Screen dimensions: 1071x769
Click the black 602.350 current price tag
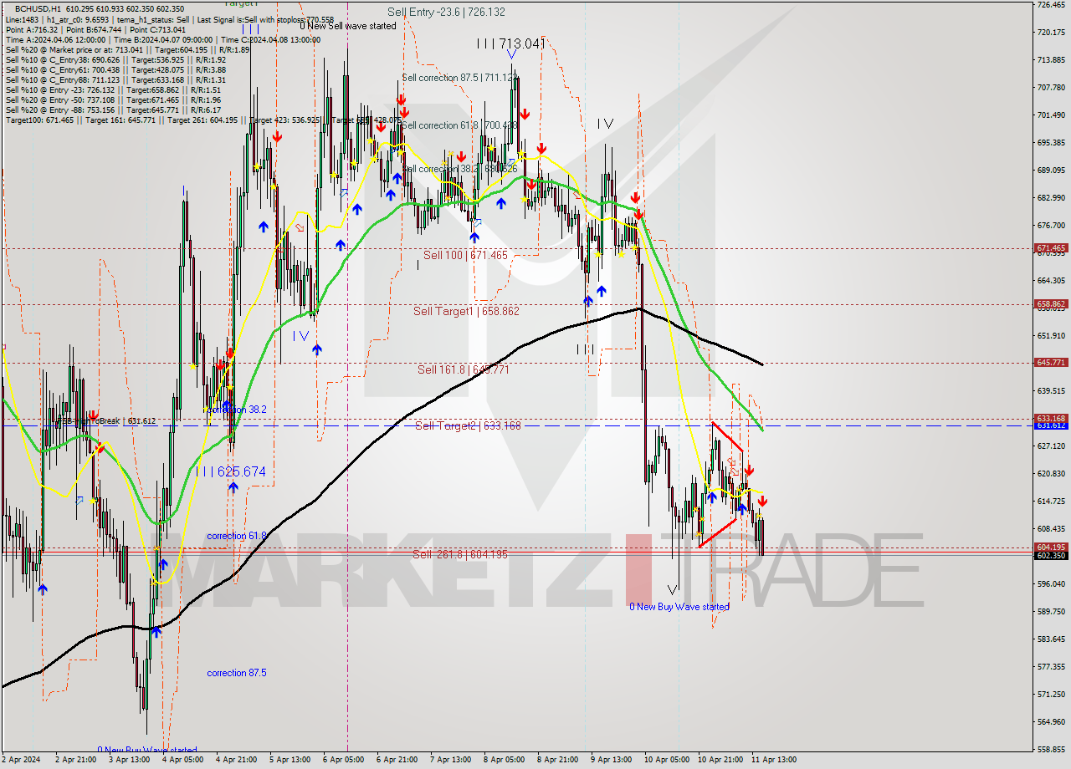1051,556
